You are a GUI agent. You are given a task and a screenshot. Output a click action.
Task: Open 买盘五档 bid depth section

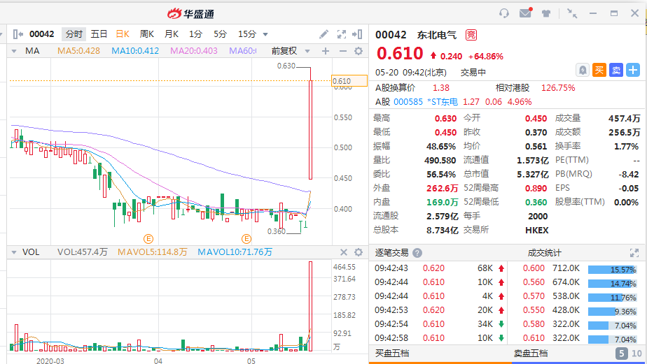pyautogui.click(x=392, y=354)
